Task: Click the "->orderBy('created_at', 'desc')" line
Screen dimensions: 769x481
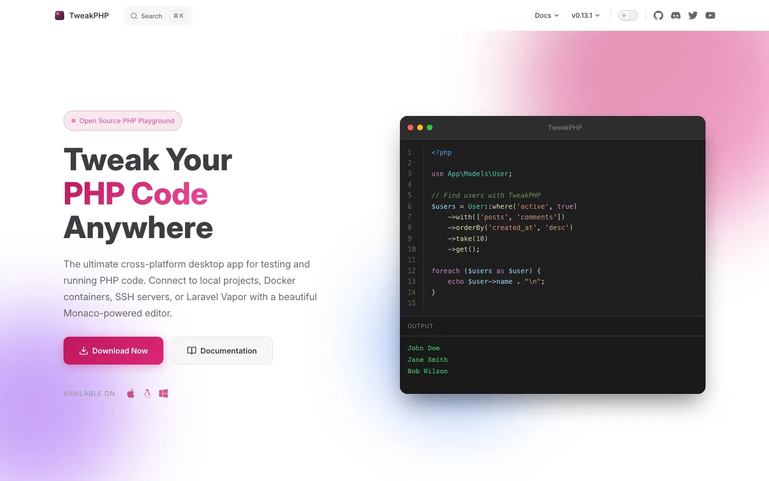Action: tap(510, 228)
